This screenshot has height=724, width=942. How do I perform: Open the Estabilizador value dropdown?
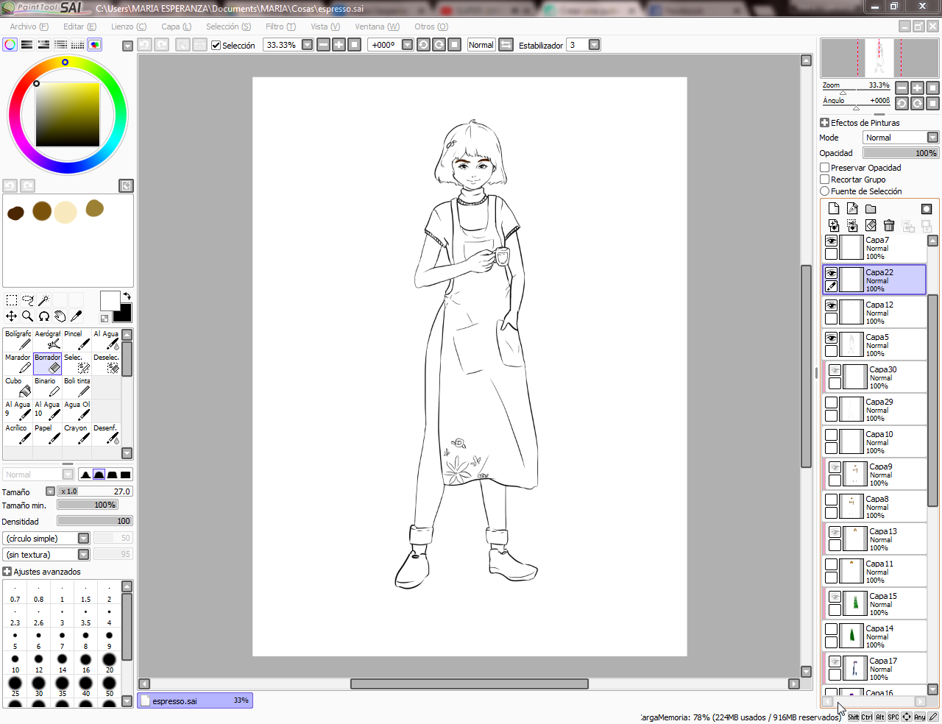(x=595, y=45)
